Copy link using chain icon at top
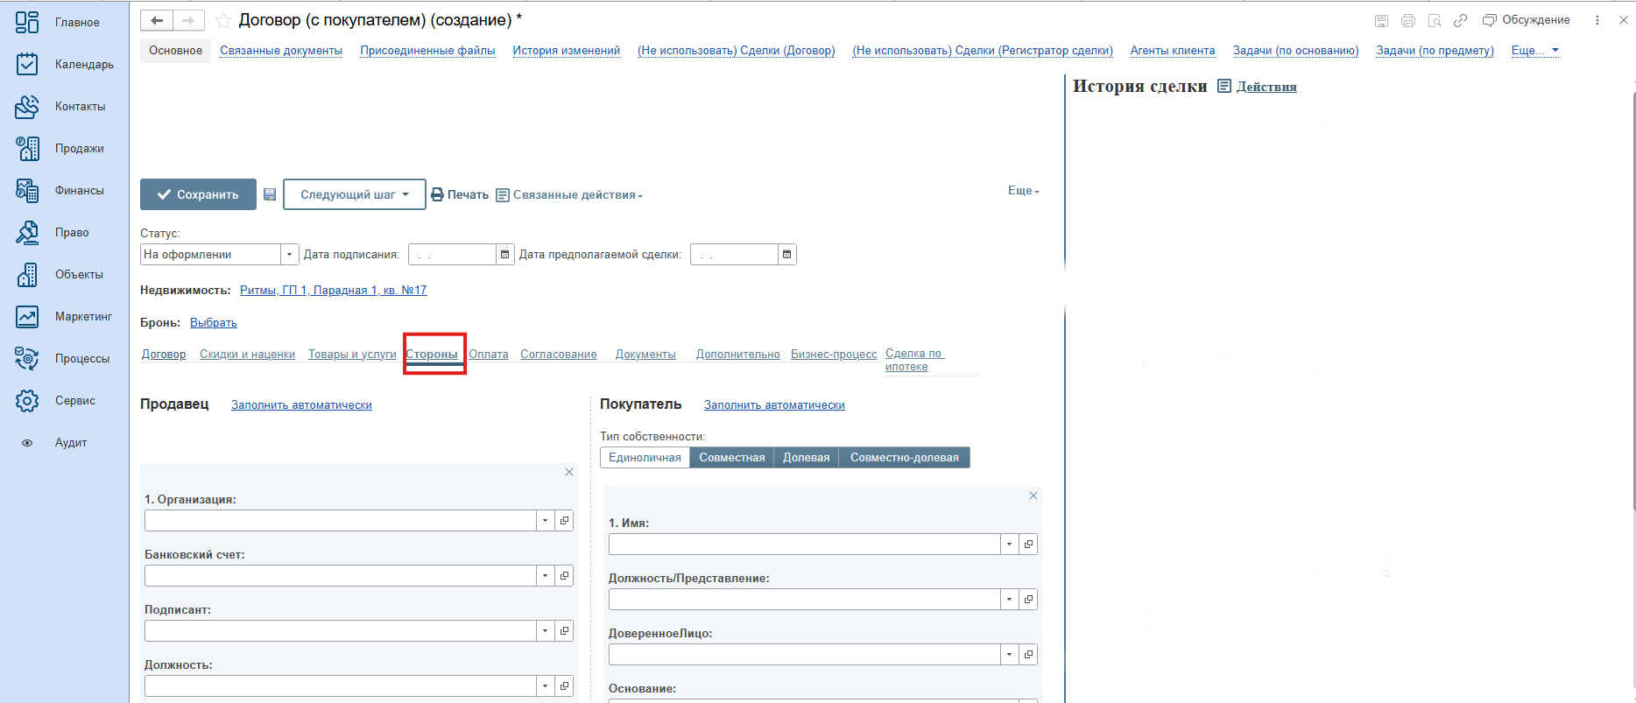 tap(1460, 20)
